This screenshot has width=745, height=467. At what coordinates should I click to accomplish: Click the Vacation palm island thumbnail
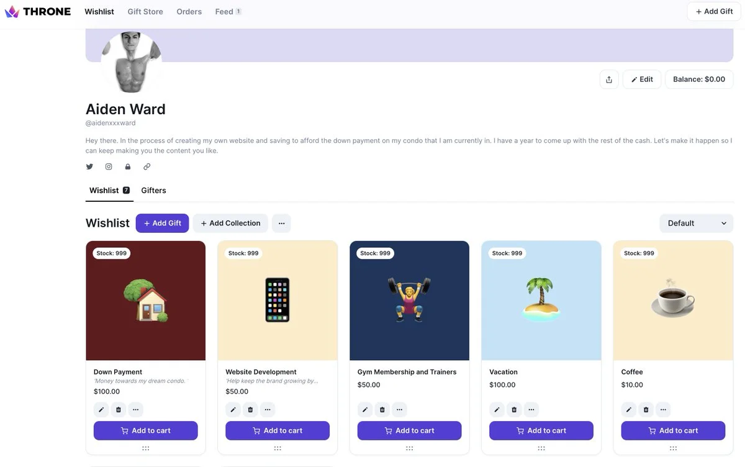point(541,301)
